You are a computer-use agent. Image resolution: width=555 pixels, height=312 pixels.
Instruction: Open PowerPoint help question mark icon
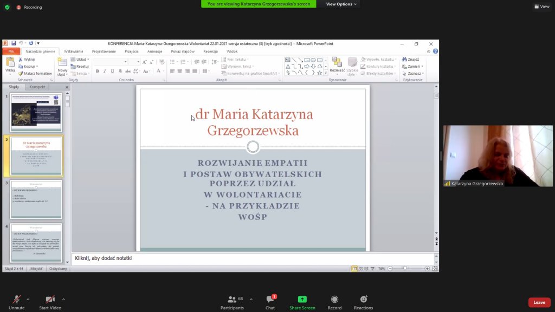click(435, 51)
